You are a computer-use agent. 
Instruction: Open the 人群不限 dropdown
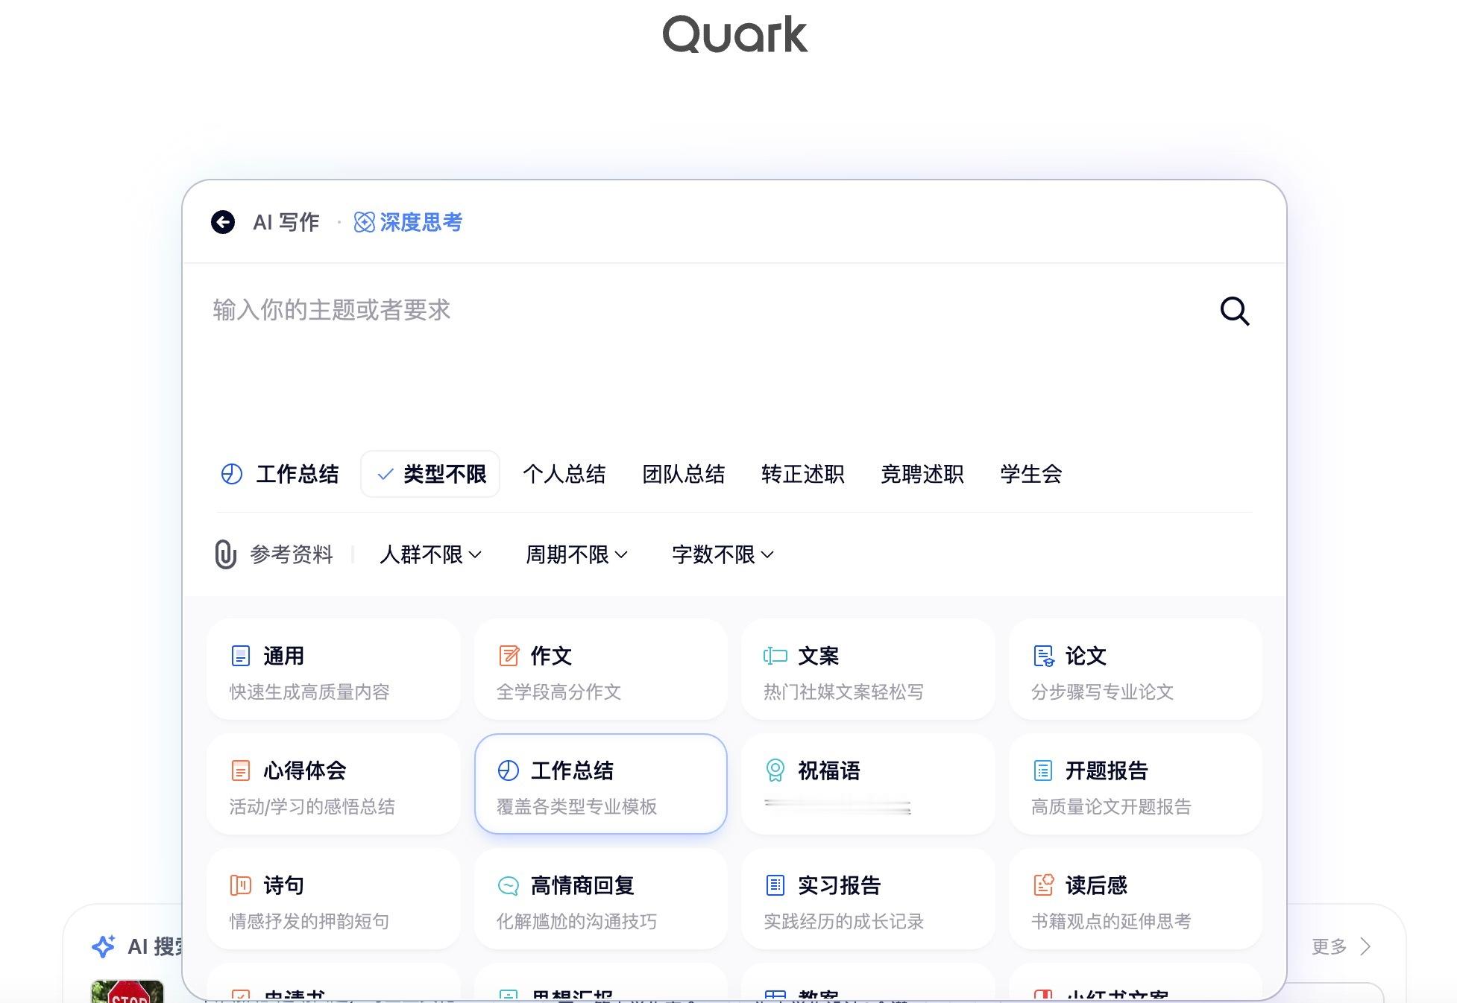coord(431,554)
